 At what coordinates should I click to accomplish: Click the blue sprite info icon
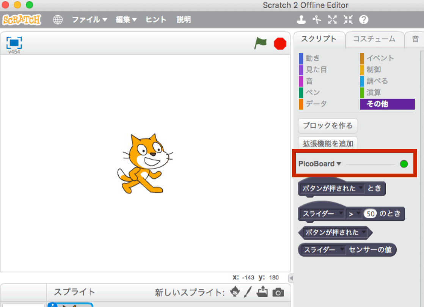(x=52, y=304)
